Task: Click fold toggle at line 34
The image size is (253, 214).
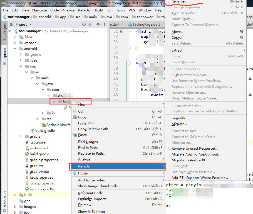Action: pos(129,47)
